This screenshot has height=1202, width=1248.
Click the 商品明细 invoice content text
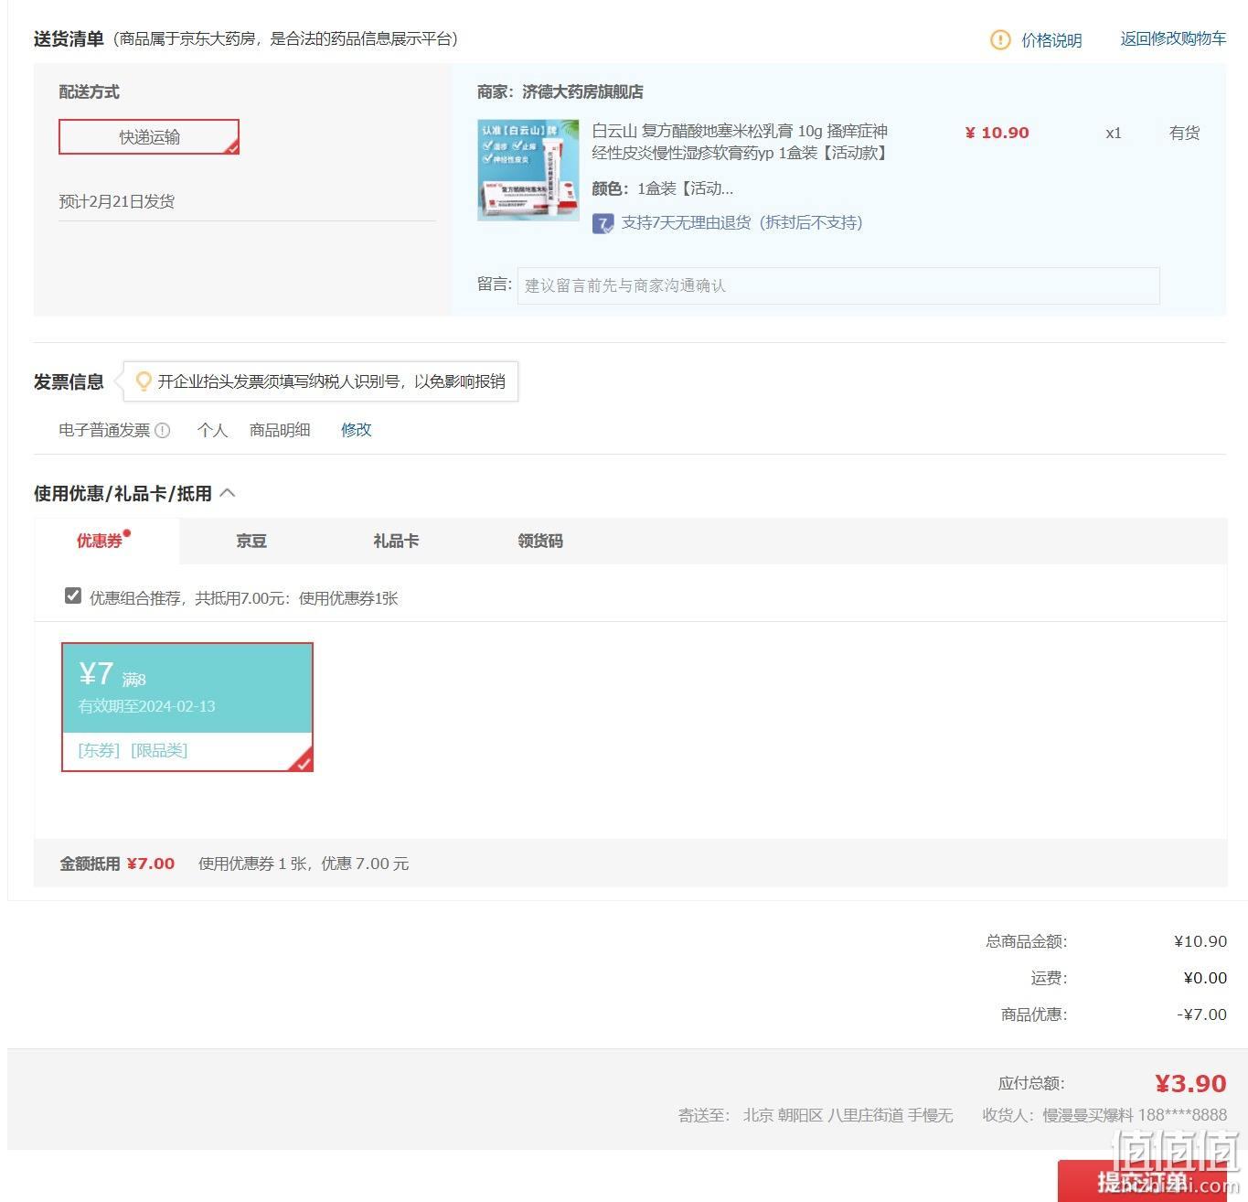[280, 430]
